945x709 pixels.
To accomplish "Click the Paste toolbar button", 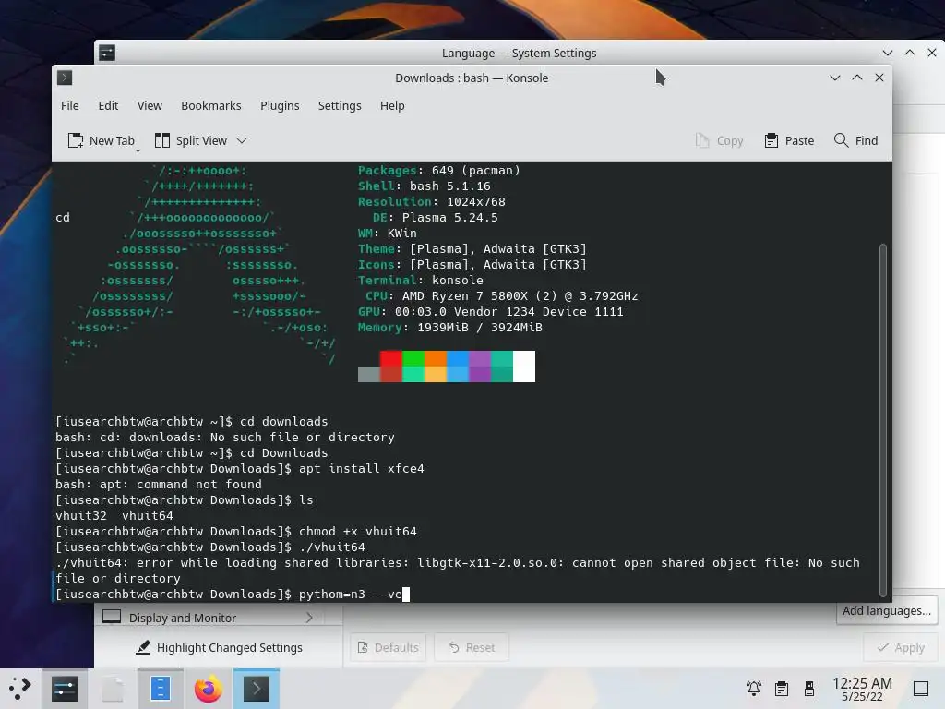I will (x=789, y=140).
